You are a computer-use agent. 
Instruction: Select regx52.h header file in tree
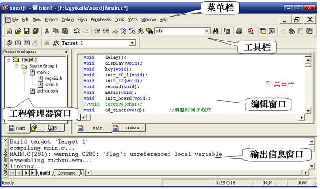tap(54, 78)
